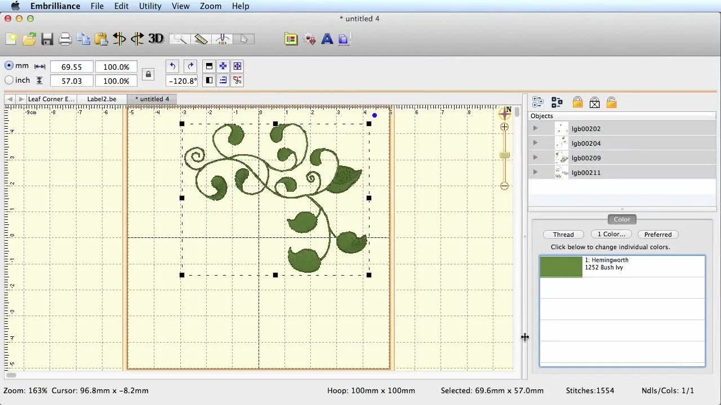Open the library folder icon
This screenshot has height=405, width=721.
(x=291, y=39)
